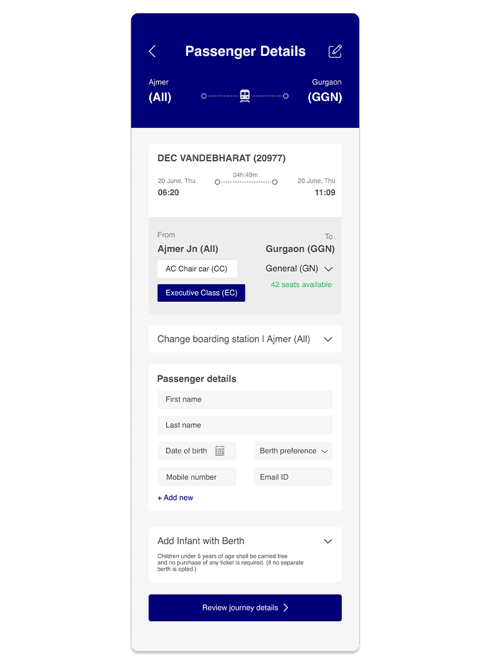The width and height of the screenshot is (490, 669).
Task: Click the 42 seats available text
Action: [x=301, y=284]
